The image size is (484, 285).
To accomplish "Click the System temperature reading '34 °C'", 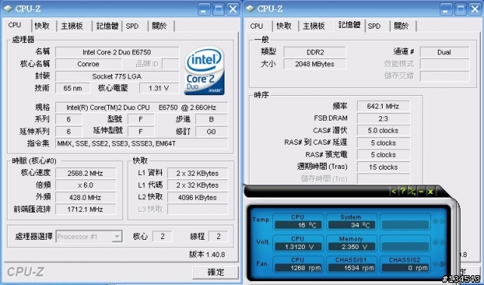I will pyautogui.click(x=351, y=225).
